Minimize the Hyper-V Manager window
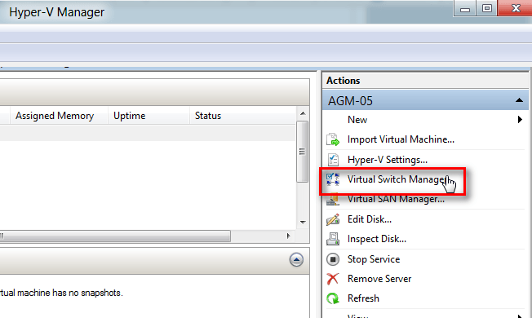Viewport: 532px width, 318px height. 465,9
